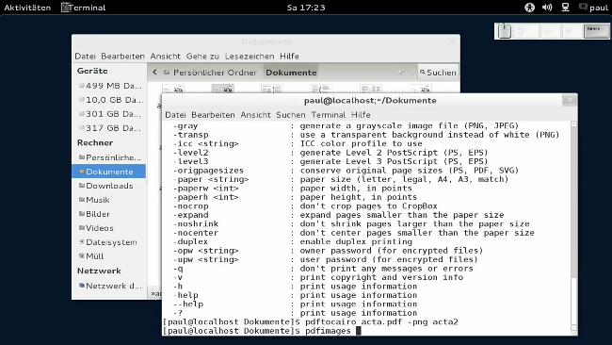Open Datei menu in Dokumente file manager

click(85, 57)
